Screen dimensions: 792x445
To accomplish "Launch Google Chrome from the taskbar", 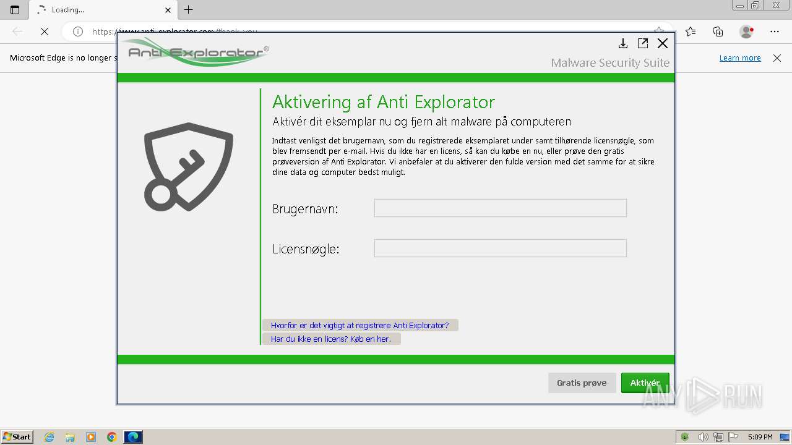I will pyautogui.click(x=112, y=437).
